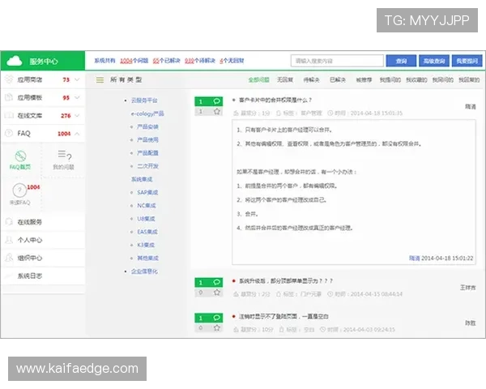Click the clock icon of 2014-04-18 15:01:35

[x=330, y=113]
